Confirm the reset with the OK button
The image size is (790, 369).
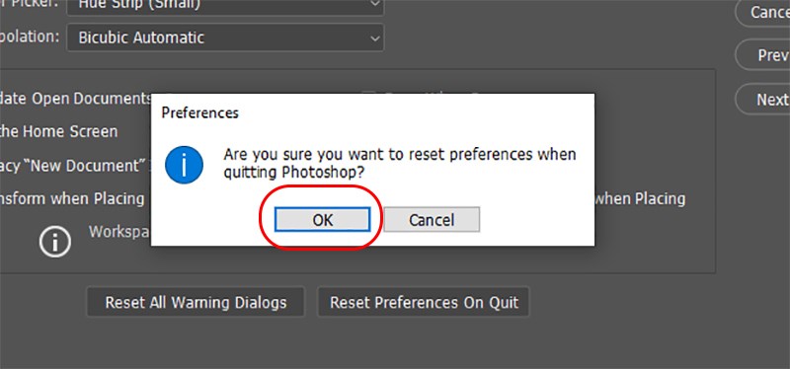click(x=323, y=220)
